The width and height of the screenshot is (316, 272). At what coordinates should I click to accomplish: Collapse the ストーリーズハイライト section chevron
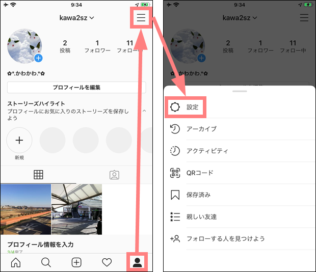(144, 111)
